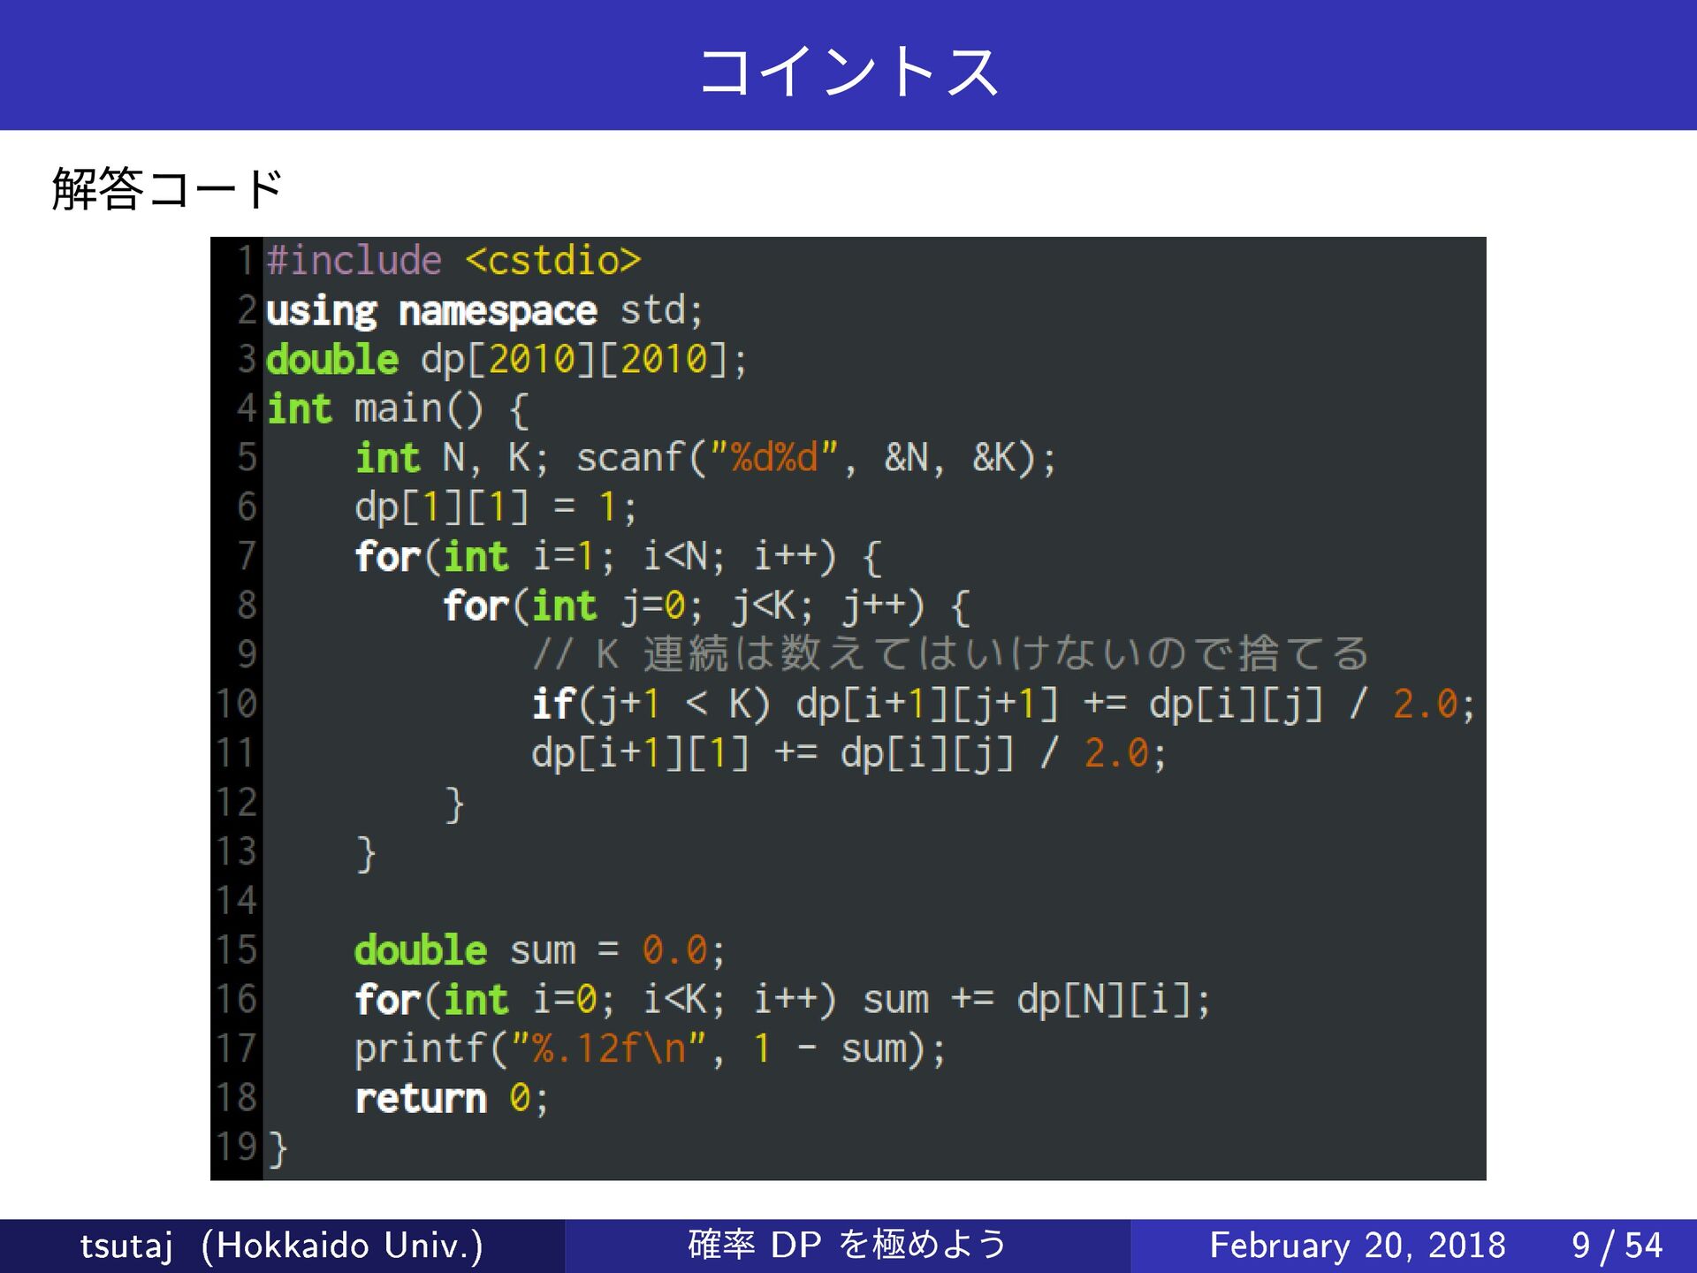Click the 解答コード heading text
This screenshot has height=1273, width=1697.
(x=167, y=188)
